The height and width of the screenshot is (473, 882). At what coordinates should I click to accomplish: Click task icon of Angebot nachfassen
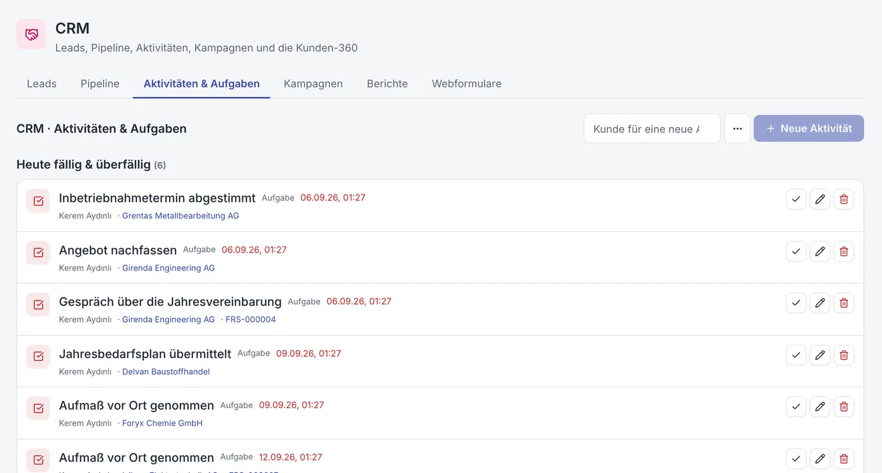(x=38, y=253)
